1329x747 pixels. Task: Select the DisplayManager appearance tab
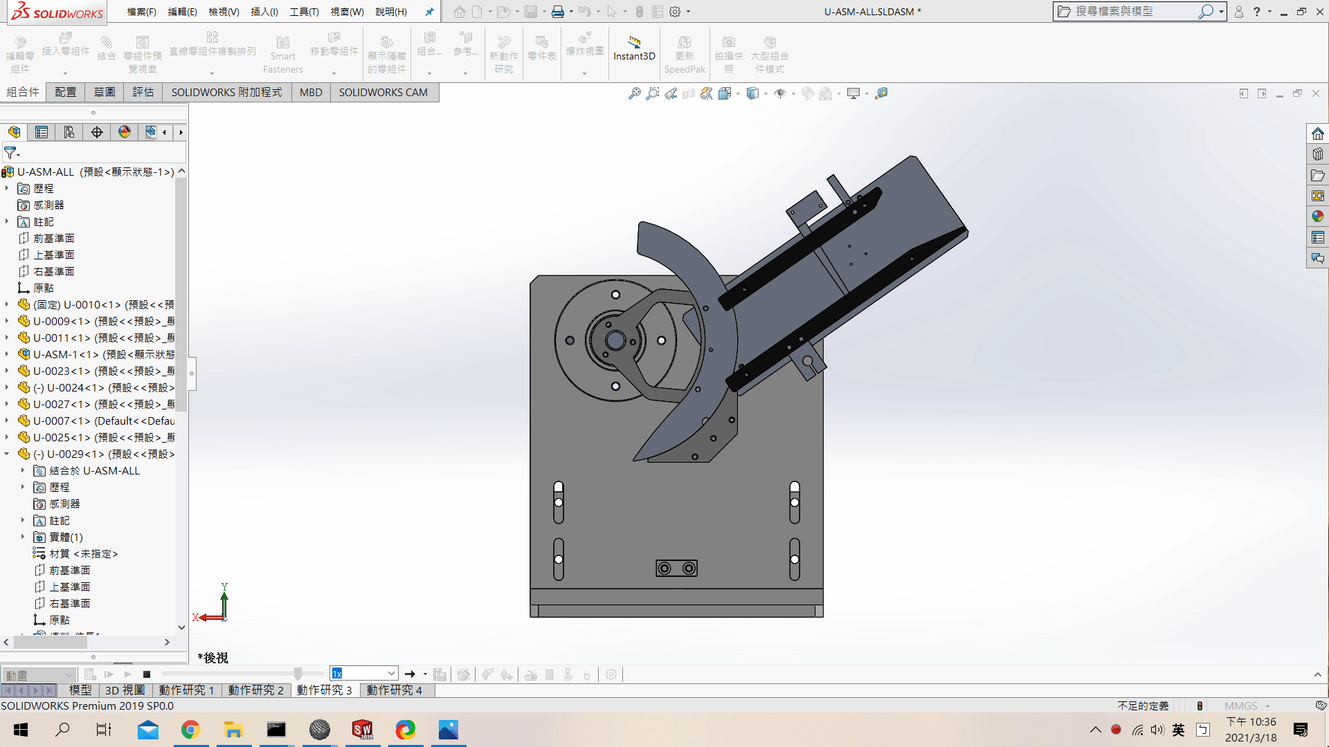point(125,132)
